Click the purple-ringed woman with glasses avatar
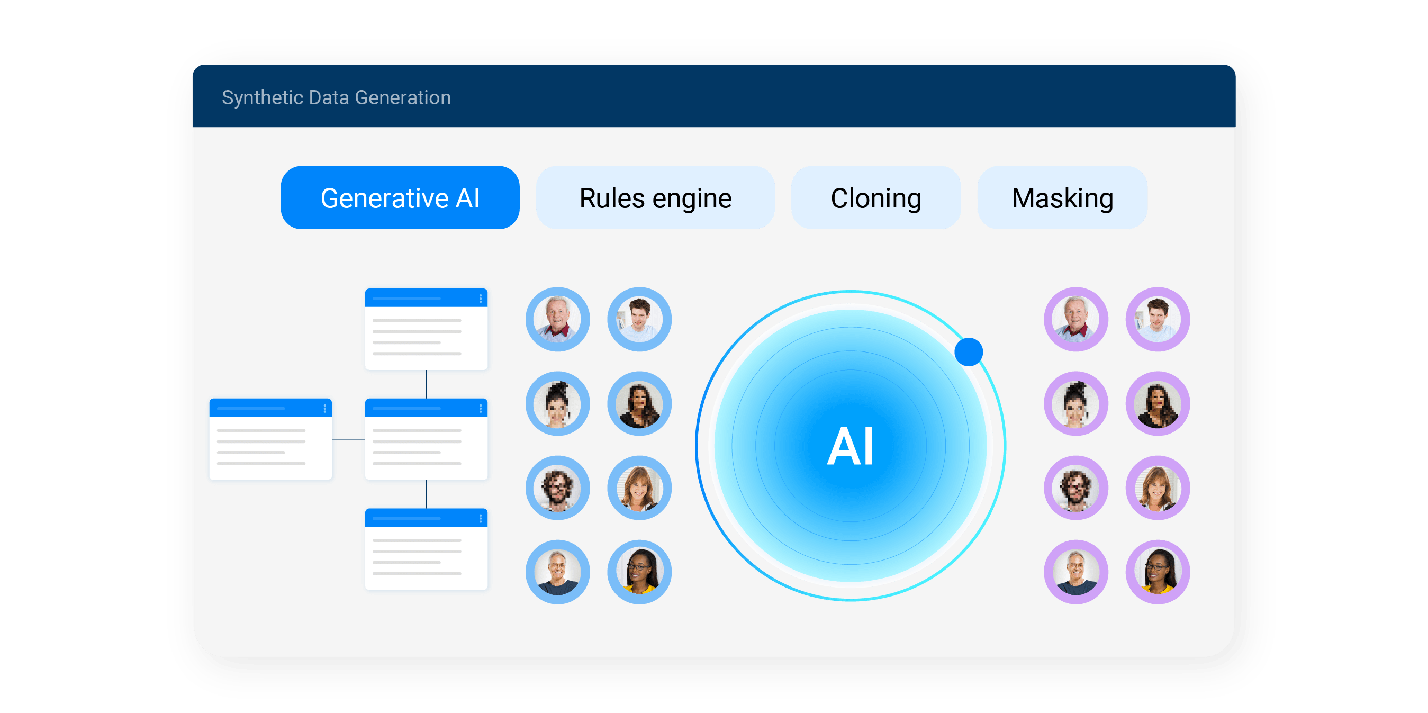This screenshot has height=713, width=1428. (1158, 572)
